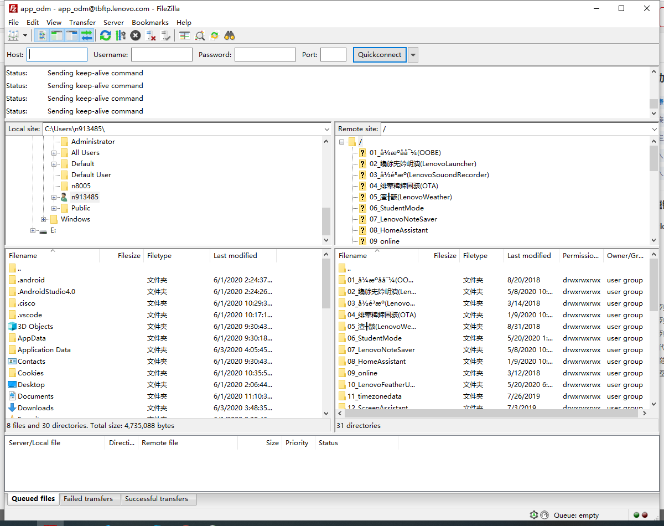
Task: Sort local files by Last modified
Action: point(243,256)
